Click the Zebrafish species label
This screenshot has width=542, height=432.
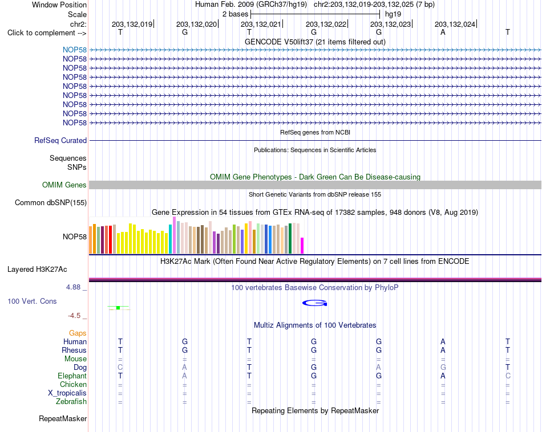click(x=71, y=402)
